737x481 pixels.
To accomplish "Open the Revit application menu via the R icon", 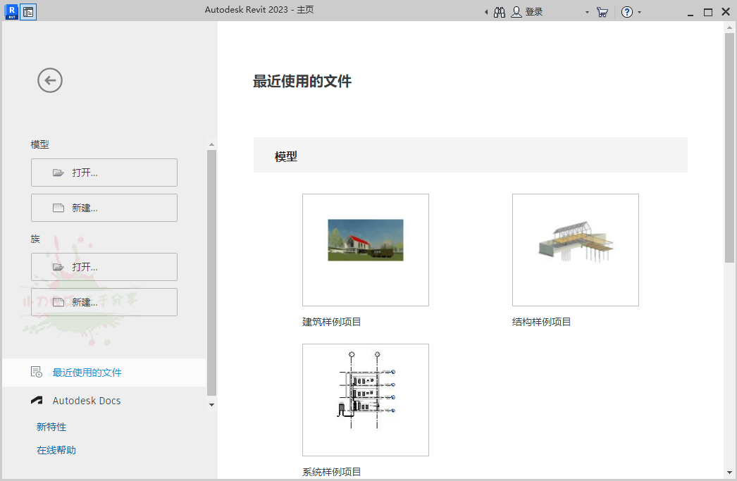I will point(11,11).
